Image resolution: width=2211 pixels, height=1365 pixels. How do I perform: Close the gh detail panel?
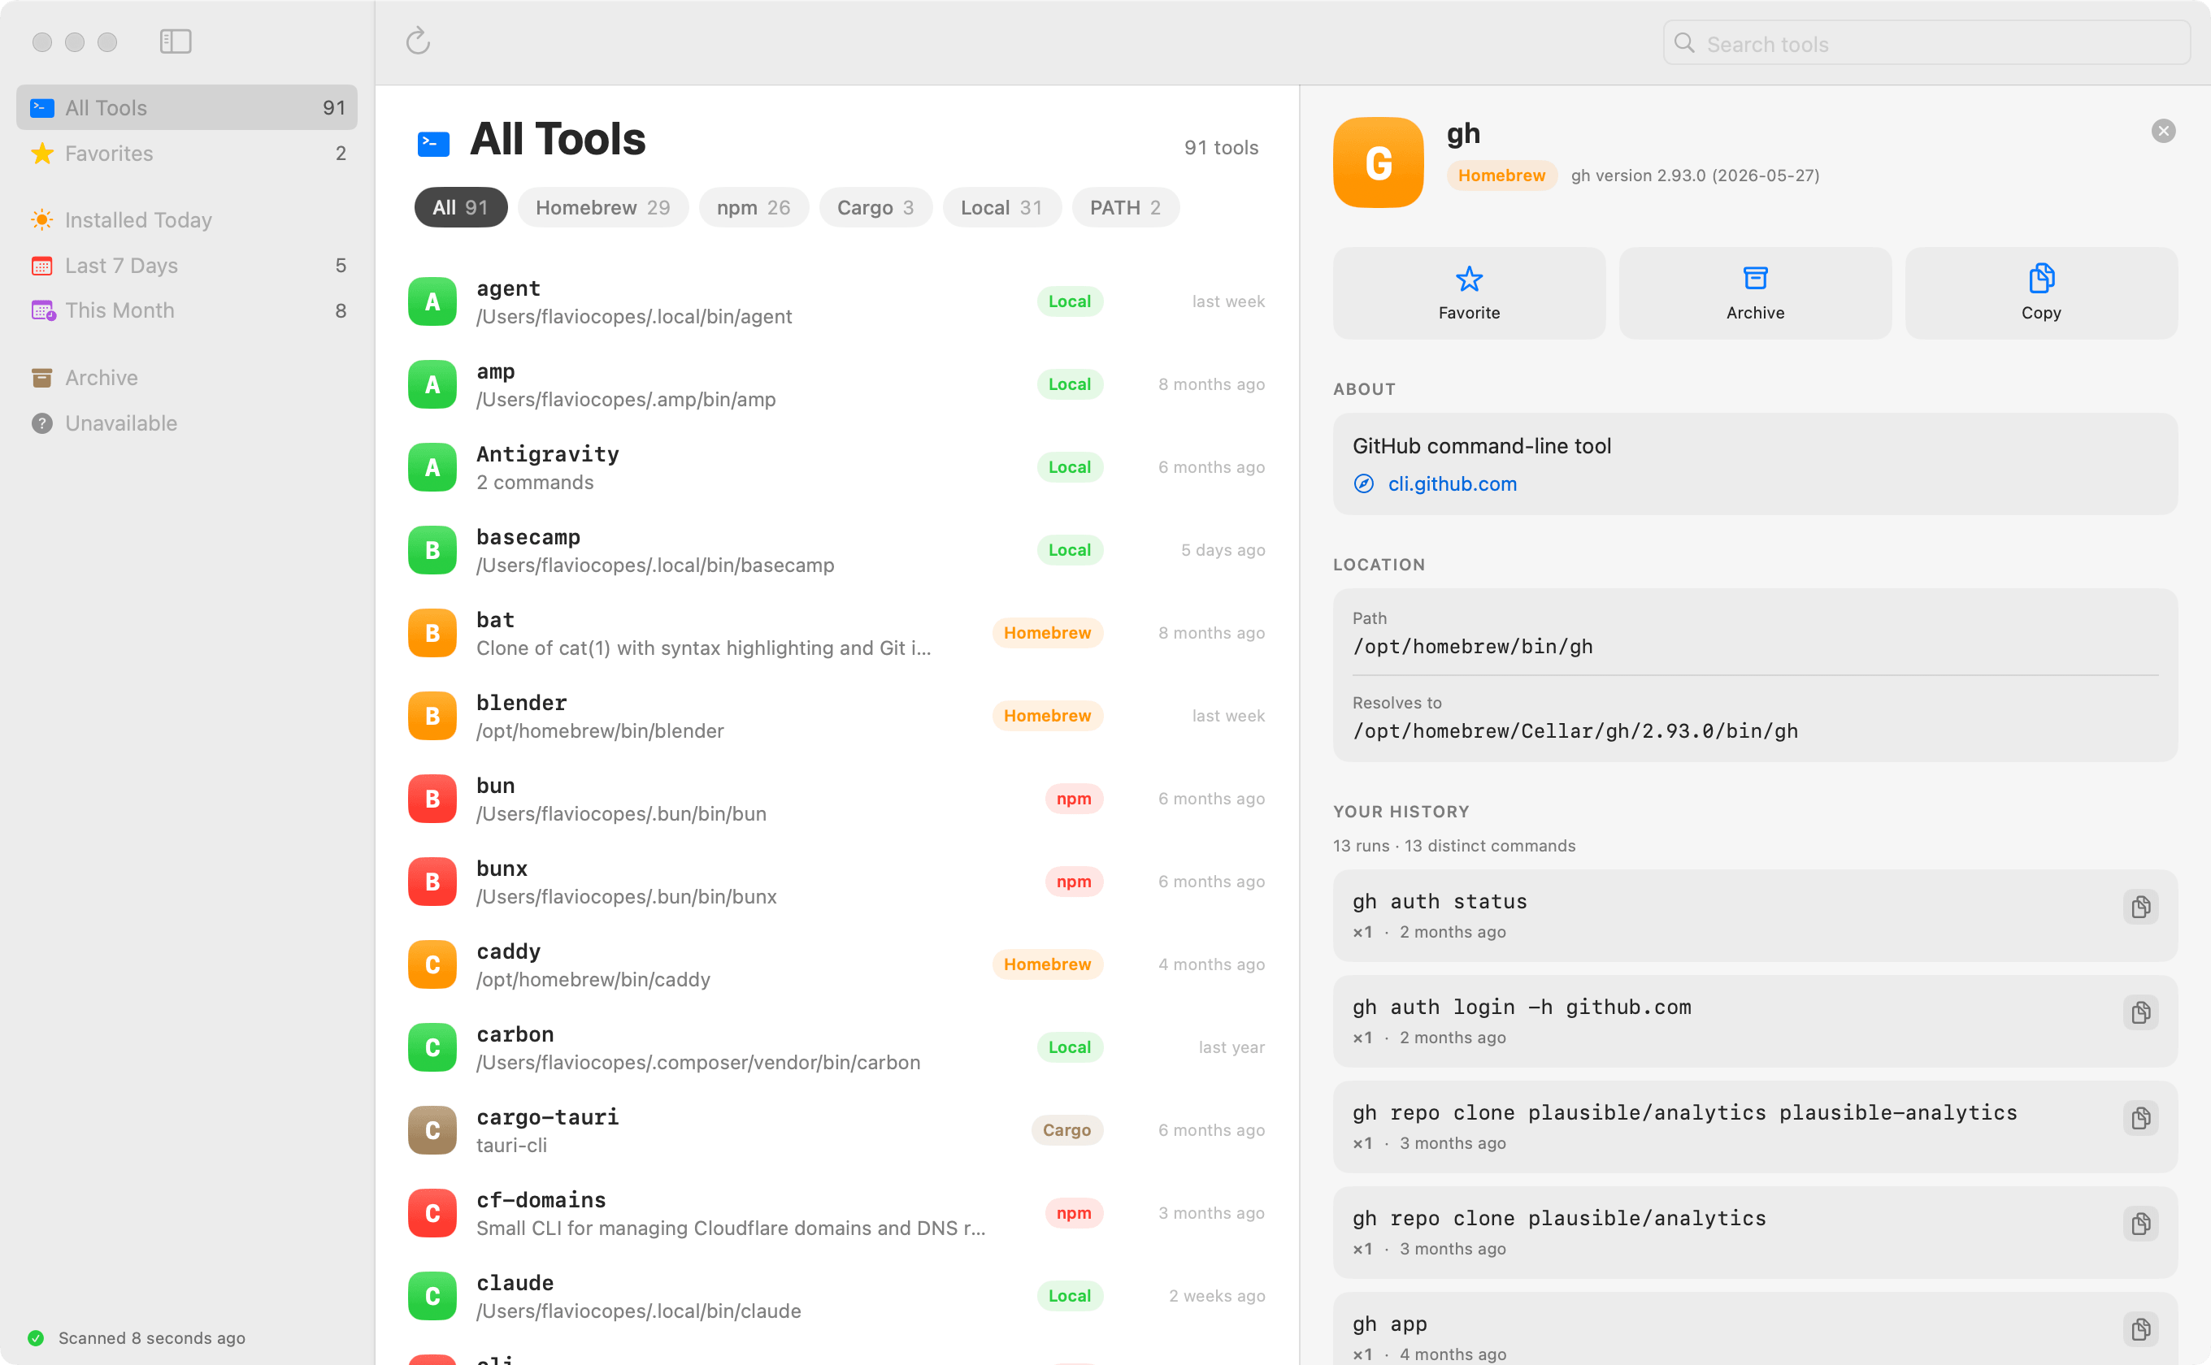(2163, 131)
